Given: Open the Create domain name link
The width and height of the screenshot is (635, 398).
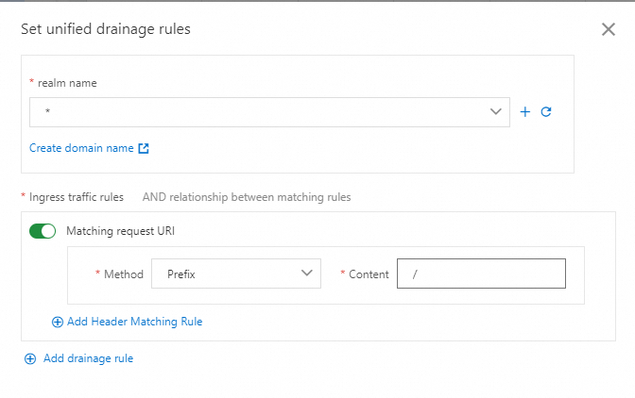Looking at the screenshot, I should coord(81,148).
